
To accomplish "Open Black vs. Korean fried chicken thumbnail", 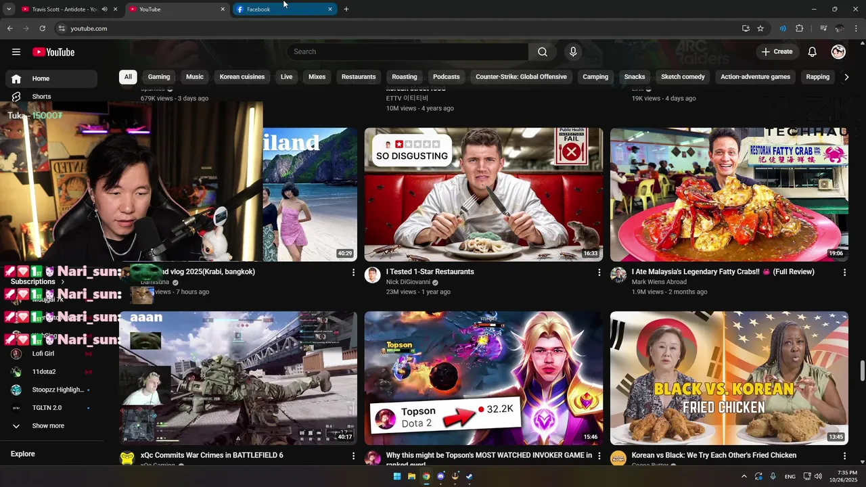I will 729,378.
